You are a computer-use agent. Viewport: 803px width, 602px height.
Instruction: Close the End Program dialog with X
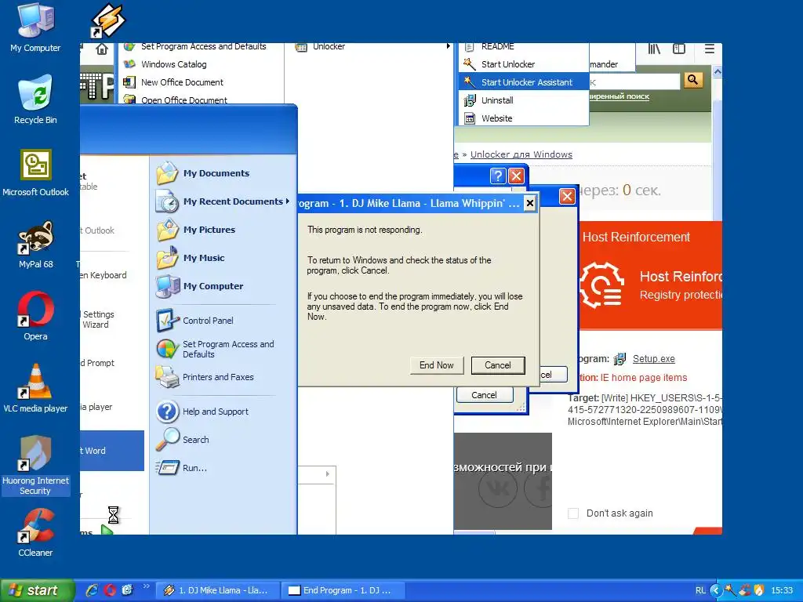click(530, 203)
